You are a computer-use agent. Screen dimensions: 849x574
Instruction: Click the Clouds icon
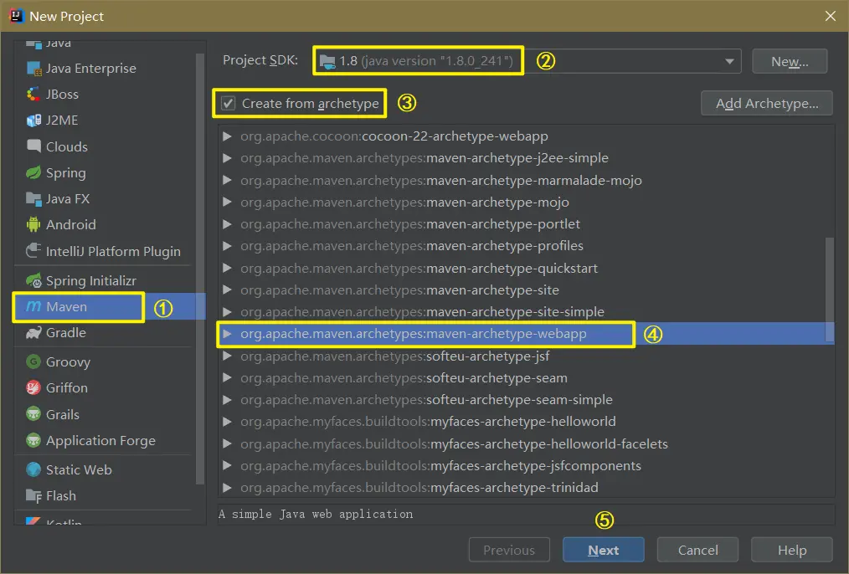33,146
